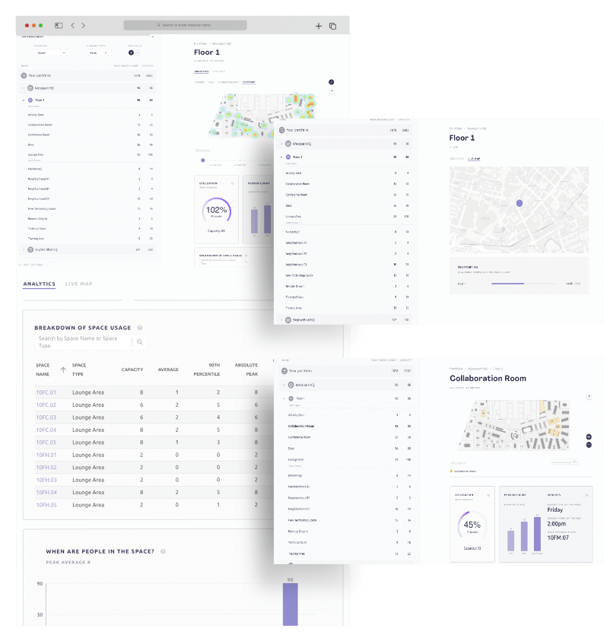Click the Your portfolio globe icon
Image resolution: width=610 pixels, height=644 pixels.
coord(24,75)
